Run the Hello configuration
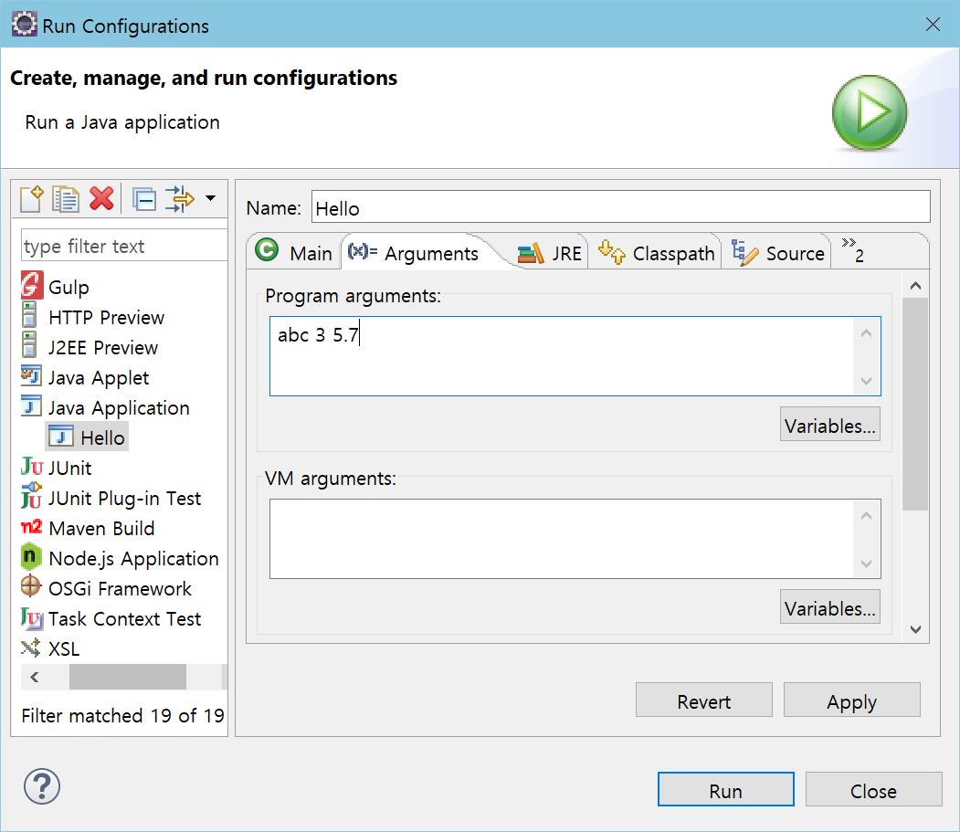This screenshot has height=832, width=960. click(x=725, y=790)
